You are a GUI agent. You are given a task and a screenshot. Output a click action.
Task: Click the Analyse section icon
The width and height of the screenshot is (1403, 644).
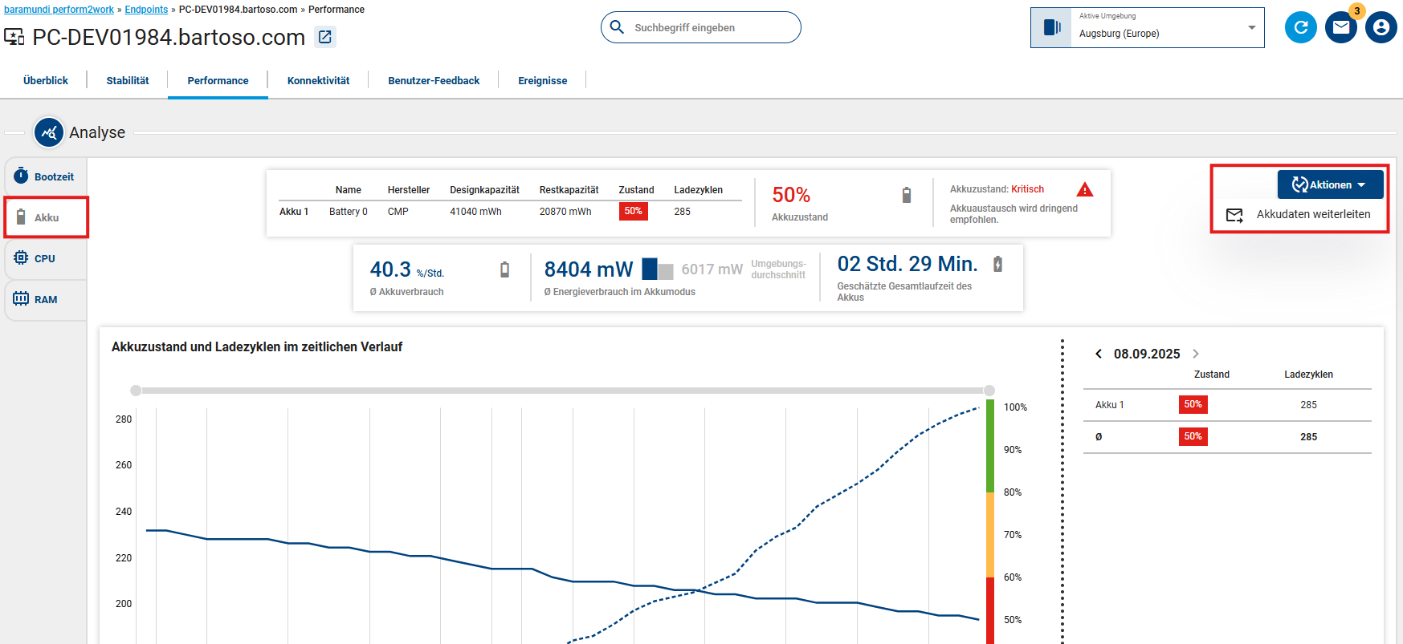49,132
